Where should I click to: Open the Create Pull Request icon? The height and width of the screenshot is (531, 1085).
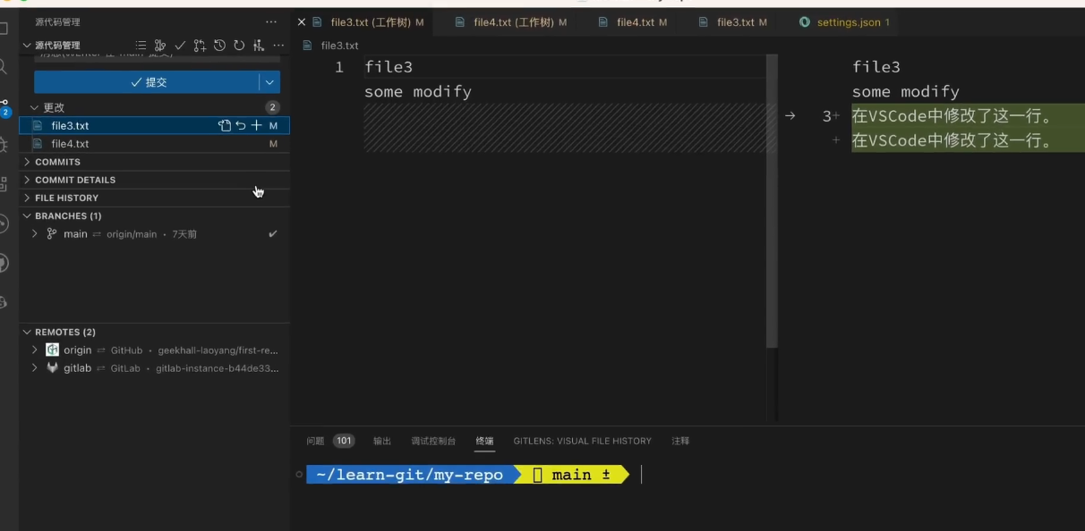199,45
